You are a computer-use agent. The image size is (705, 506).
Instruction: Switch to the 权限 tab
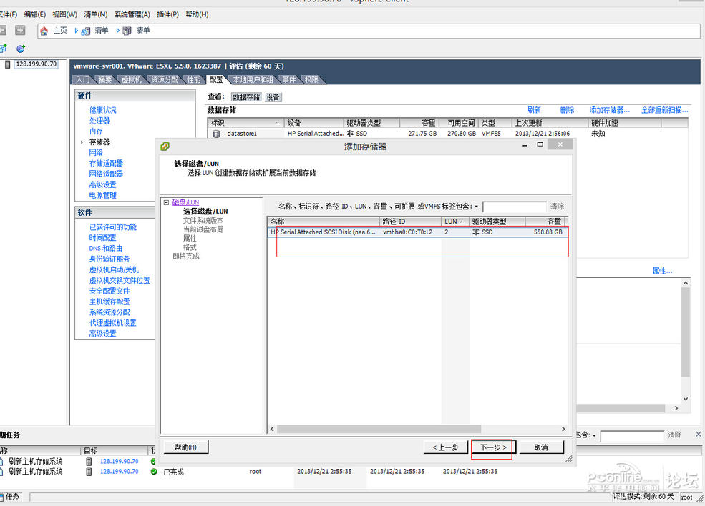(x=311, y=79)
